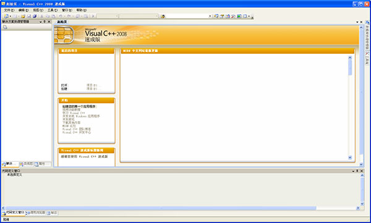This screenshot has height=223, width=371.
Task: Click the 学习 Visual C++ link
Action: [74, 113]
